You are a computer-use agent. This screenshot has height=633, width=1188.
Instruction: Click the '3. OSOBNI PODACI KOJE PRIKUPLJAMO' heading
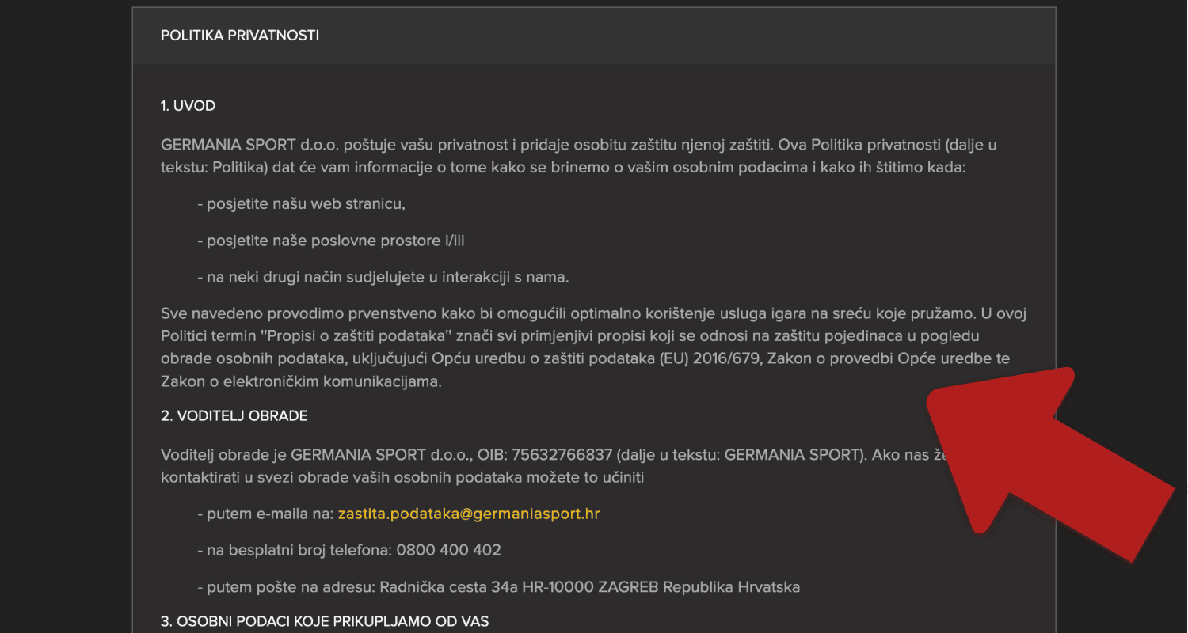(x=325, y=621)
